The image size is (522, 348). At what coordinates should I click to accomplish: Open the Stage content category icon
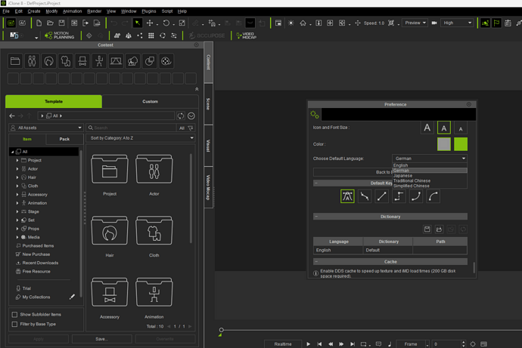pos(116,61)
